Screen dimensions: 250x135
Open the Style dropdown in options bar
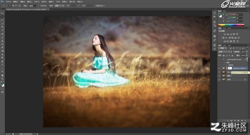59,6
